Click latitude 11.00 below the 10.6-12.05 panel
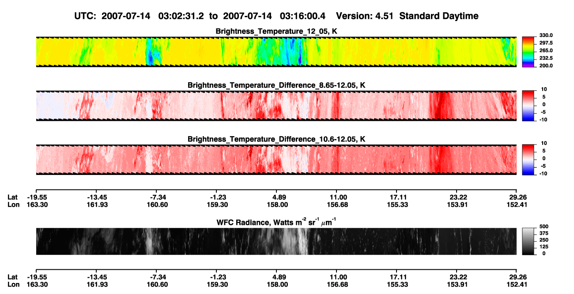This screenshot has width=574, height=294. (337, 197)
